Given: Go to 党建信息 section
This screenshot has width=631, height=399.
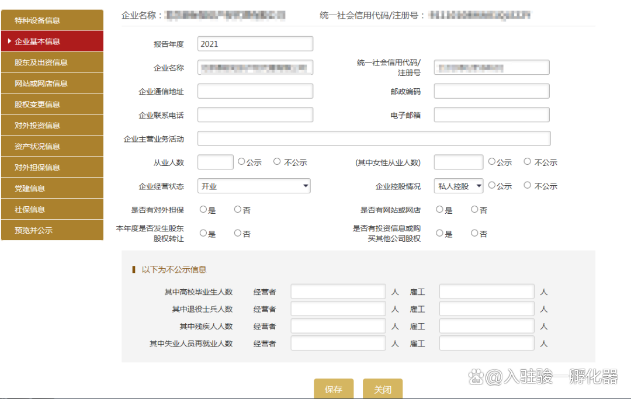Looking at the screenshot, I should (53, 188).
